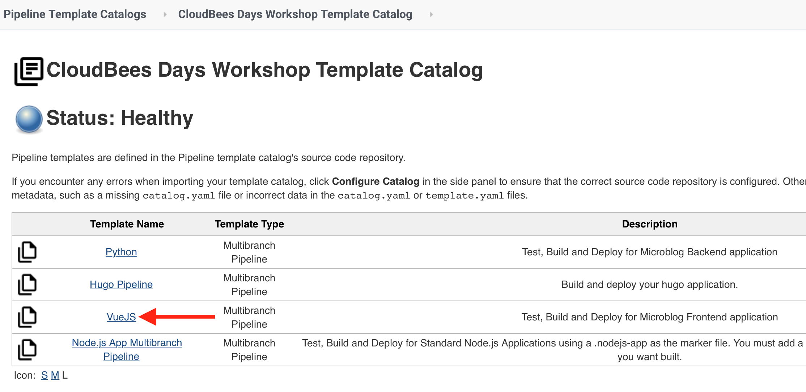Screen dimensions: 806x392
Task: Go to Pipeline Template Catalogs breadcrumb
Action: pyautogui.click(x=75, y=14)
